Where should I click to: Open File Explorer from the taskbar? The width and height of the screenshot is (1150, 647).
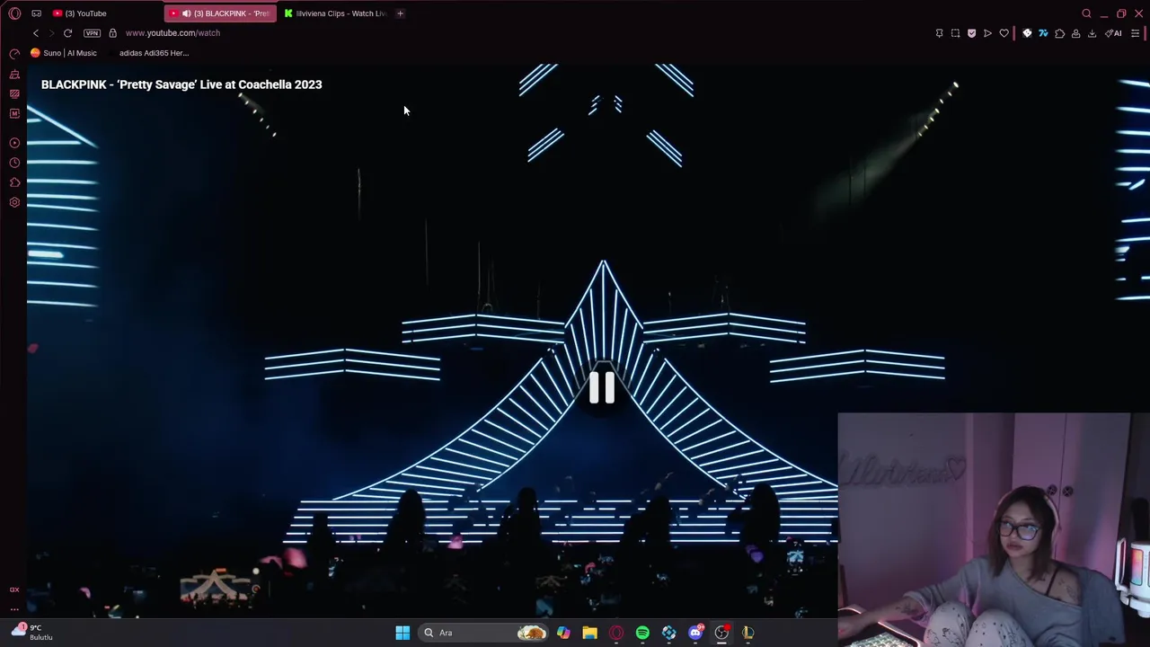[x=589, y=633]
